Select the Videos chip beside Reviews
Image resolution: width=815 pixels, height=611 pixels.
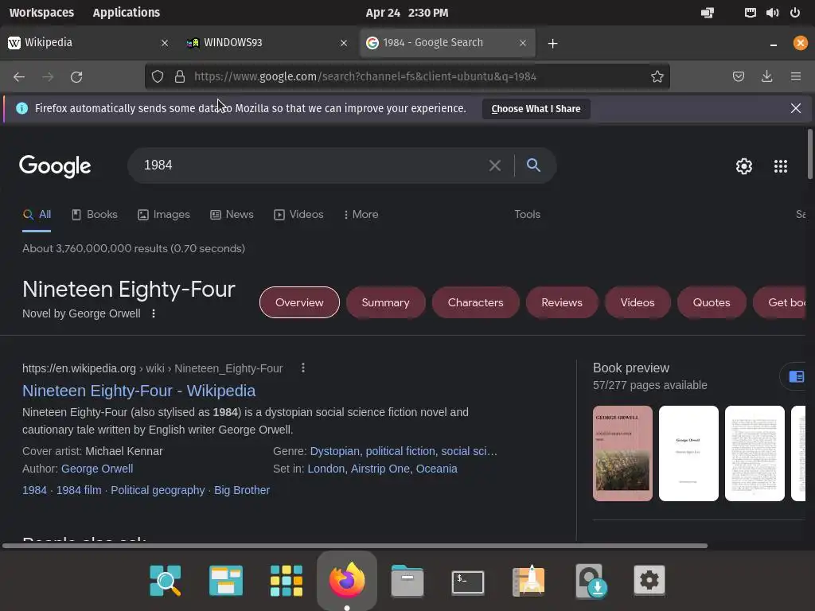point(638,302)
